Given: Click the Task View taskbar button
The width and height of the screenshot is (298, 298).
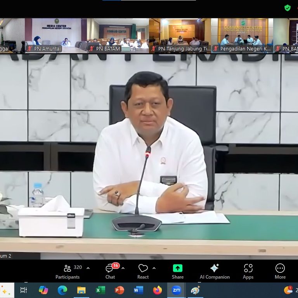Looking at the screenshot, I should click(x=24, y=290).
